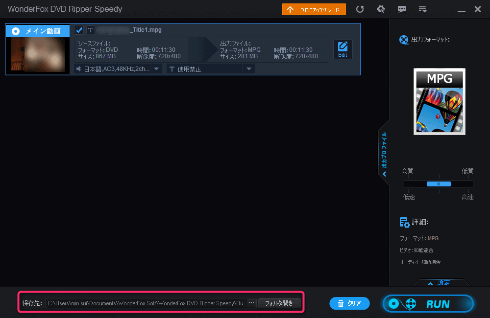Click the フォルダ開き open folder button
The image size is (490, 318).
[x=279, y=303]
